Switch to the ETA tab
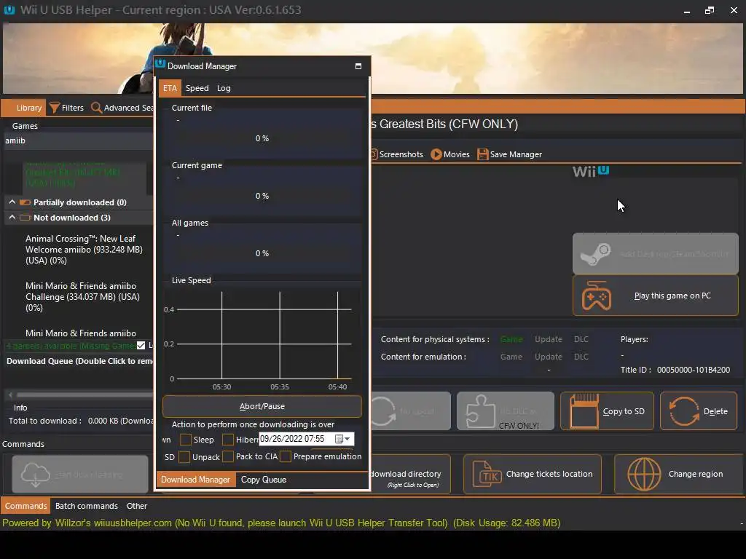Image resolution: width=746 pixels, height=559 pixels. (170, 88)
